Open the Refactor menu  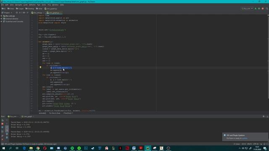(32, 5)
